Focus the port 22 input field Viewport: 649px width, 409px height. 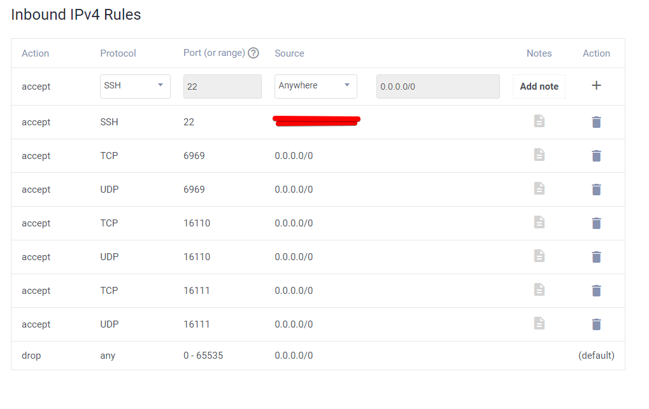[x=222, y=87]
